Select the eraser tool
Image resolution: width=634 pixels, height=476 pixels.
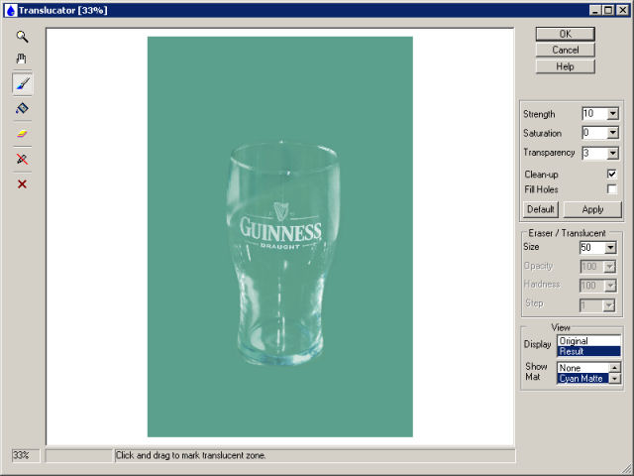tap(22, 134)
